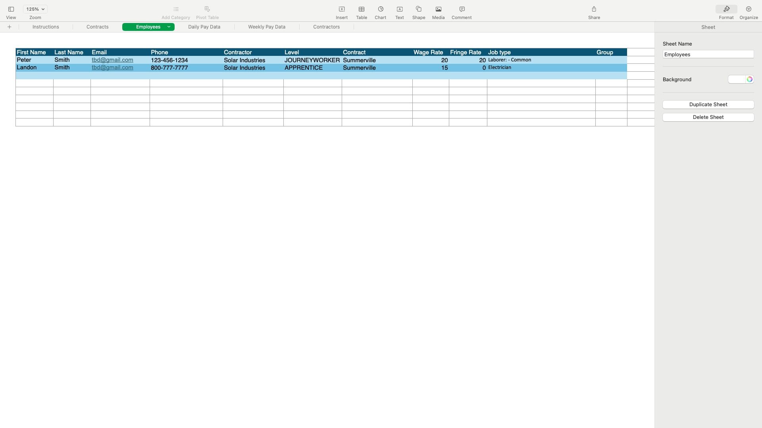The width and height of the screenshot is (762, 428).
Task: Click the Share toolbar icon
Action: pyautogui.click(x=594, y=9)
